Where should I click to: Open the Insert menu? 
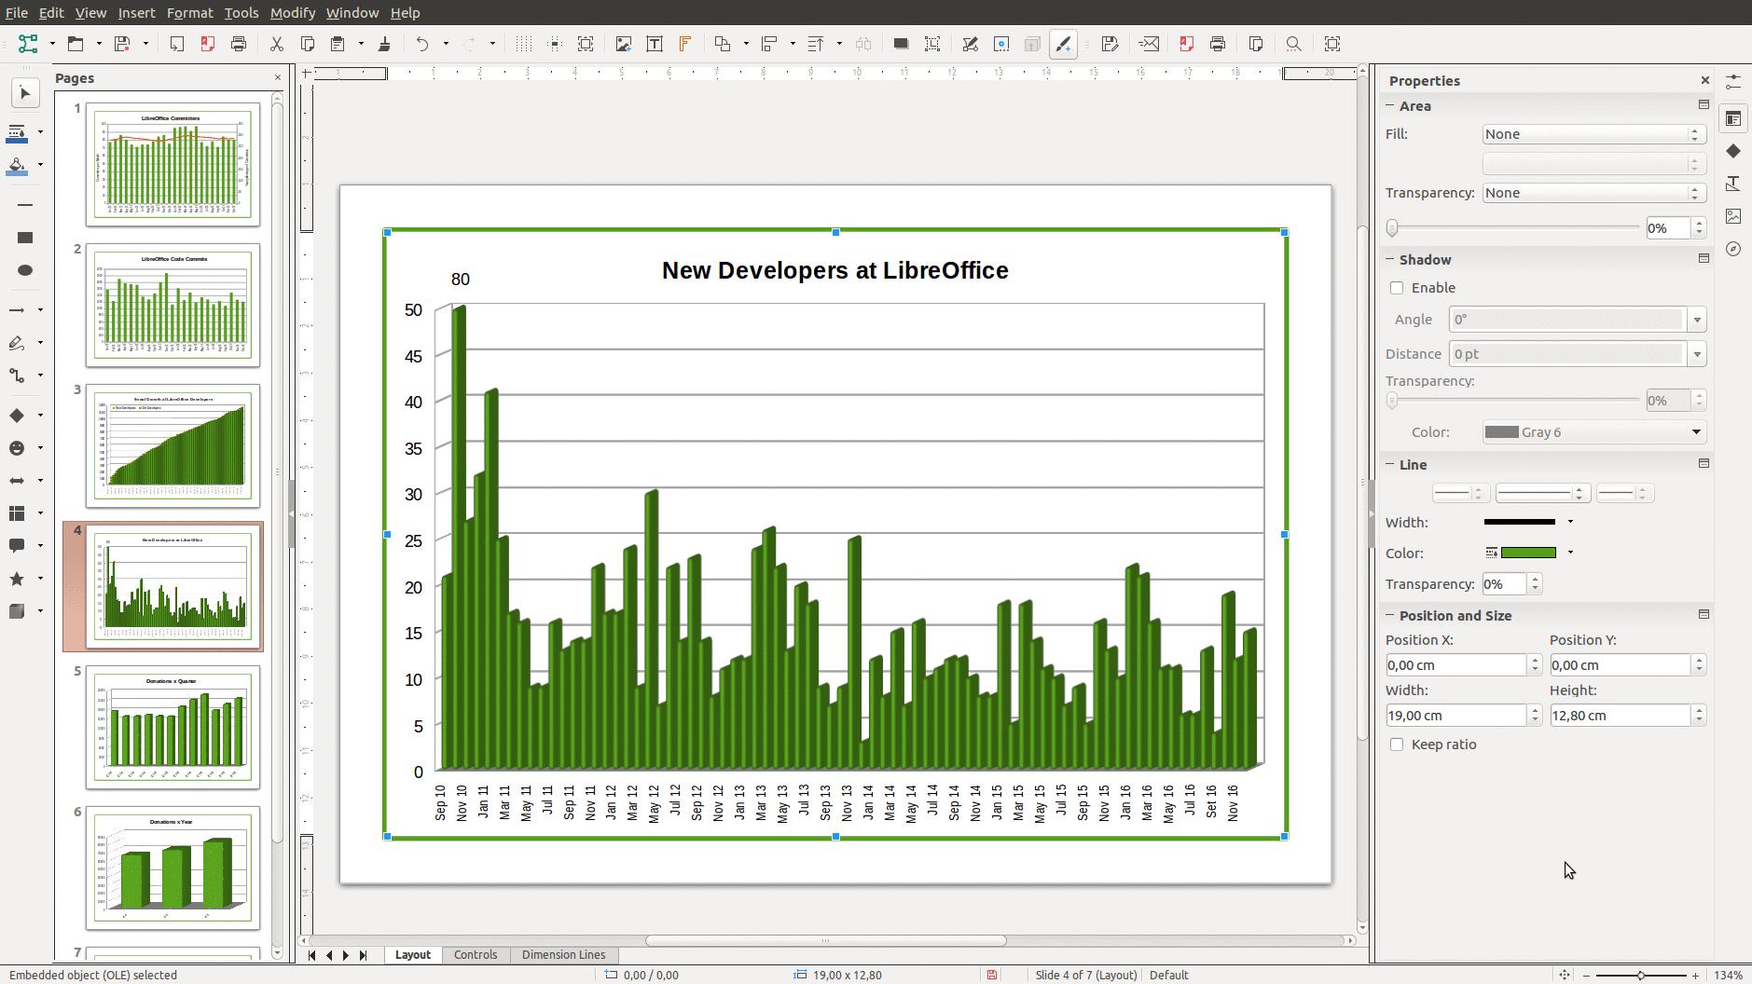coord(136,13)
